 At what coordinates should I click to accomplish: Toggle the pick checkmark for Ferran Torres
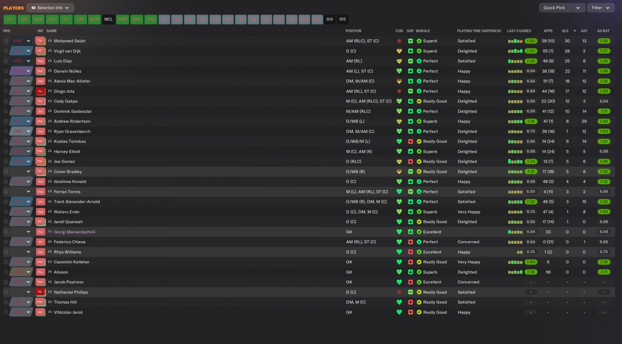pos(6,192)
